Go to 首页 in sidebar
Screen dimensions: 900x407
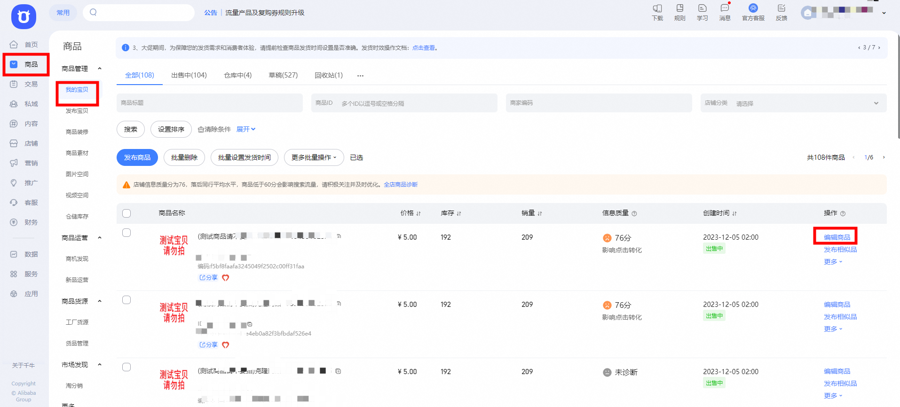point(24,45)
